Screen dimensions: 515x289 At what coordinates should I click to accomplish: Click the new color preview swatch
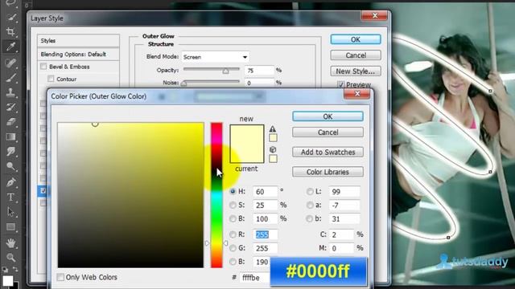tap(247, 134)
